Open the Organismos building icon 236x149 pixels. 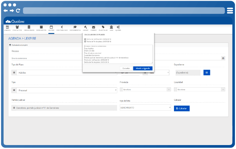point(29,27)
